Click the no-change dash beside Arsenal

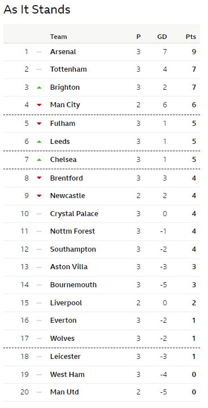click(x=39, y=52)
